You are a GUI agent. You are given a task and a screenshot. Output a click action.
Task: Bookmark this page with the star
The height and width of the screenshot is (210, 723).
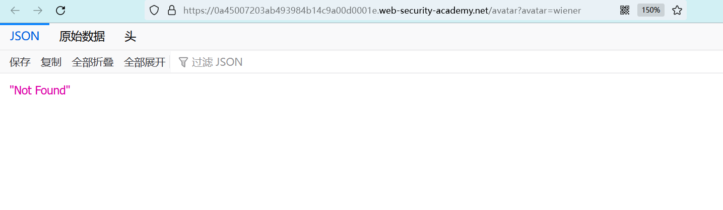tap(677, 10)
